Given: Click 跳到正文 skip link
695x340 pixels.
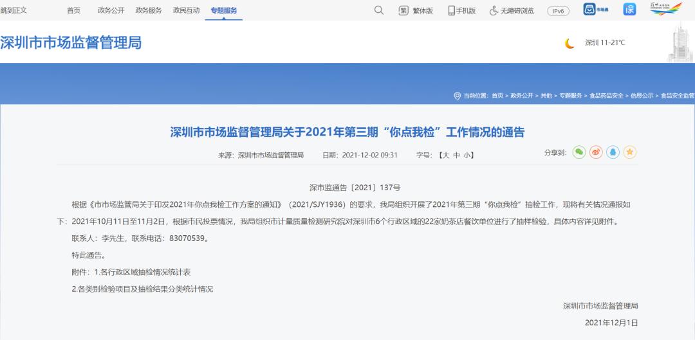Looking at the screenshot, I should (x=14, y=10).
